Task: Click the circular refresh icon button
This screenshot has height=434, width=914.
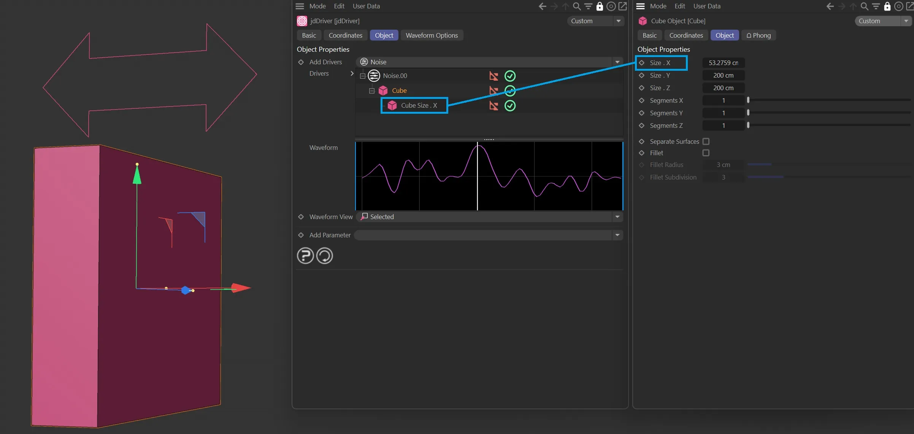Action: 325,256
